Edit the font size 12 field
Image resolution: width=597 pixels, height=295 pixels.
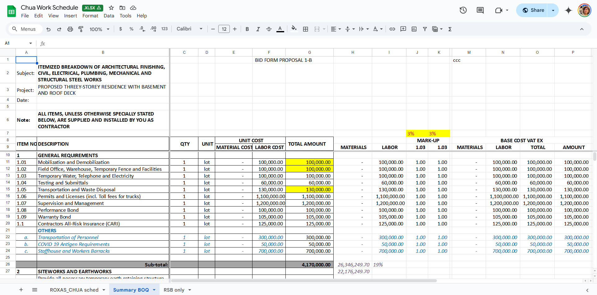224,29
